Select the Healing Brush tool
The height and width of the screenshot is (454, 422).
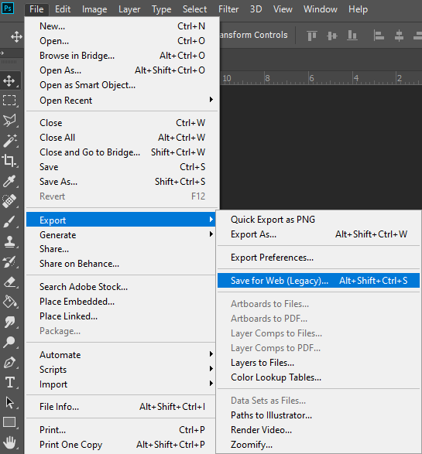pos(9,201)
